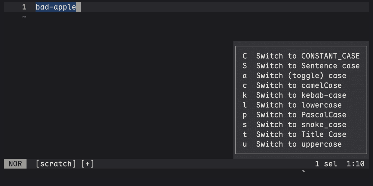The width and height of the screenshot is (373, 186).
Task: Click the selected bad-apple text
Action: pyautogui.click(x=56, y=7)
